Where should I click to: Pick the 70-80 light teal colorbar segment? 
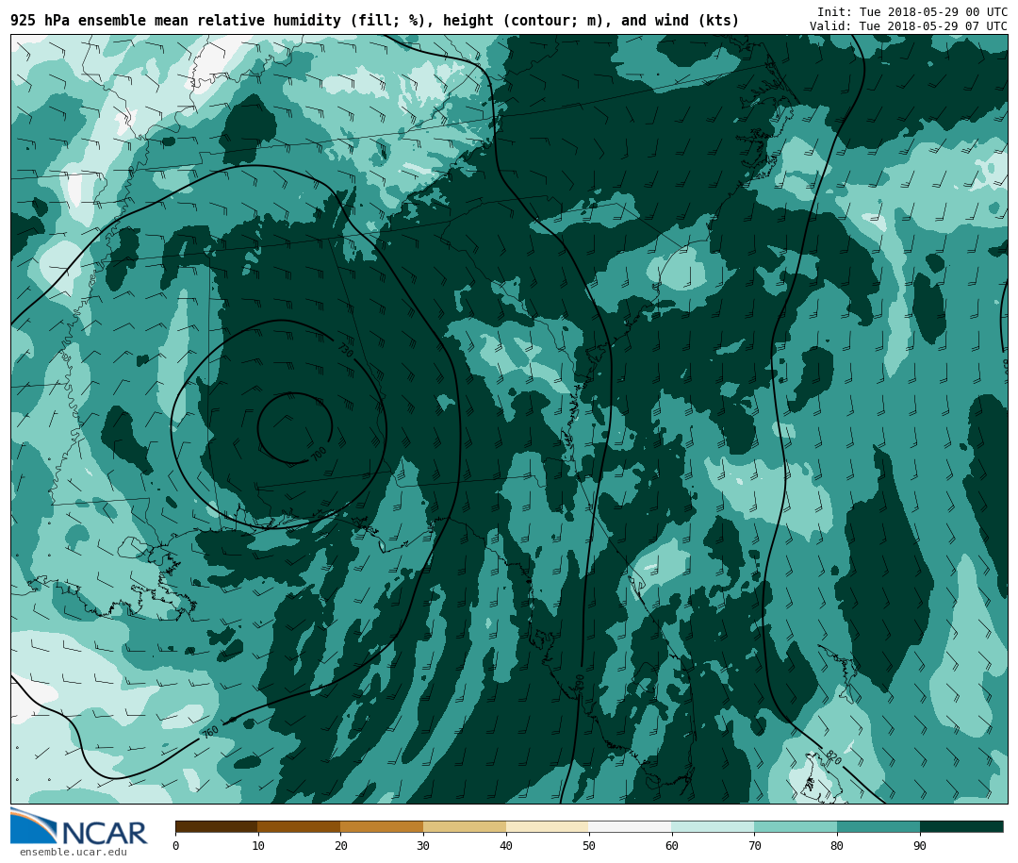796,827
